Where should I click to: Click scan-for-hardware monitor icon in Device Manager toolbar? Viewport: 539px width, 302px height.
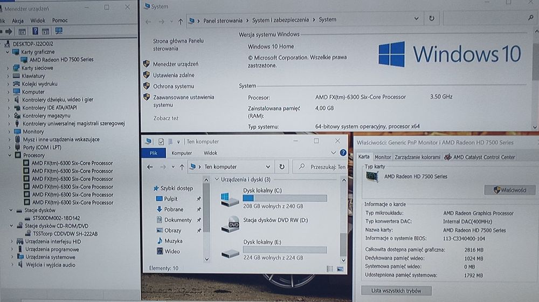(59, 31)
